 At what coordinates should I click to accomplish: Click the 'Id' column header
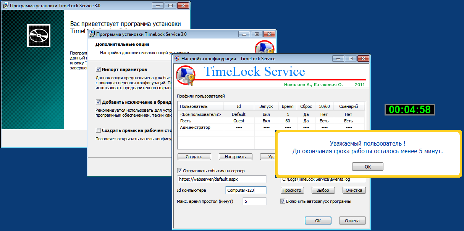tap(239, 106)
